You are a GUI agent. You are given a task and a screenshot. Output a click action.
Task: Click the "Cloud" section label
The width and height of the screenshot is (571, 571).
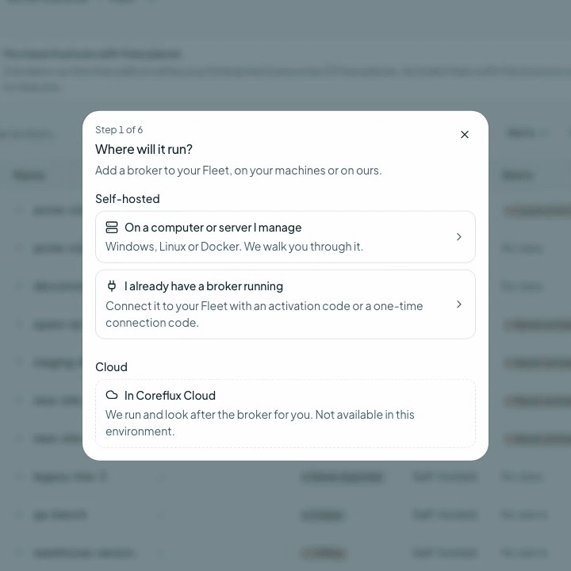click(112, 366)
